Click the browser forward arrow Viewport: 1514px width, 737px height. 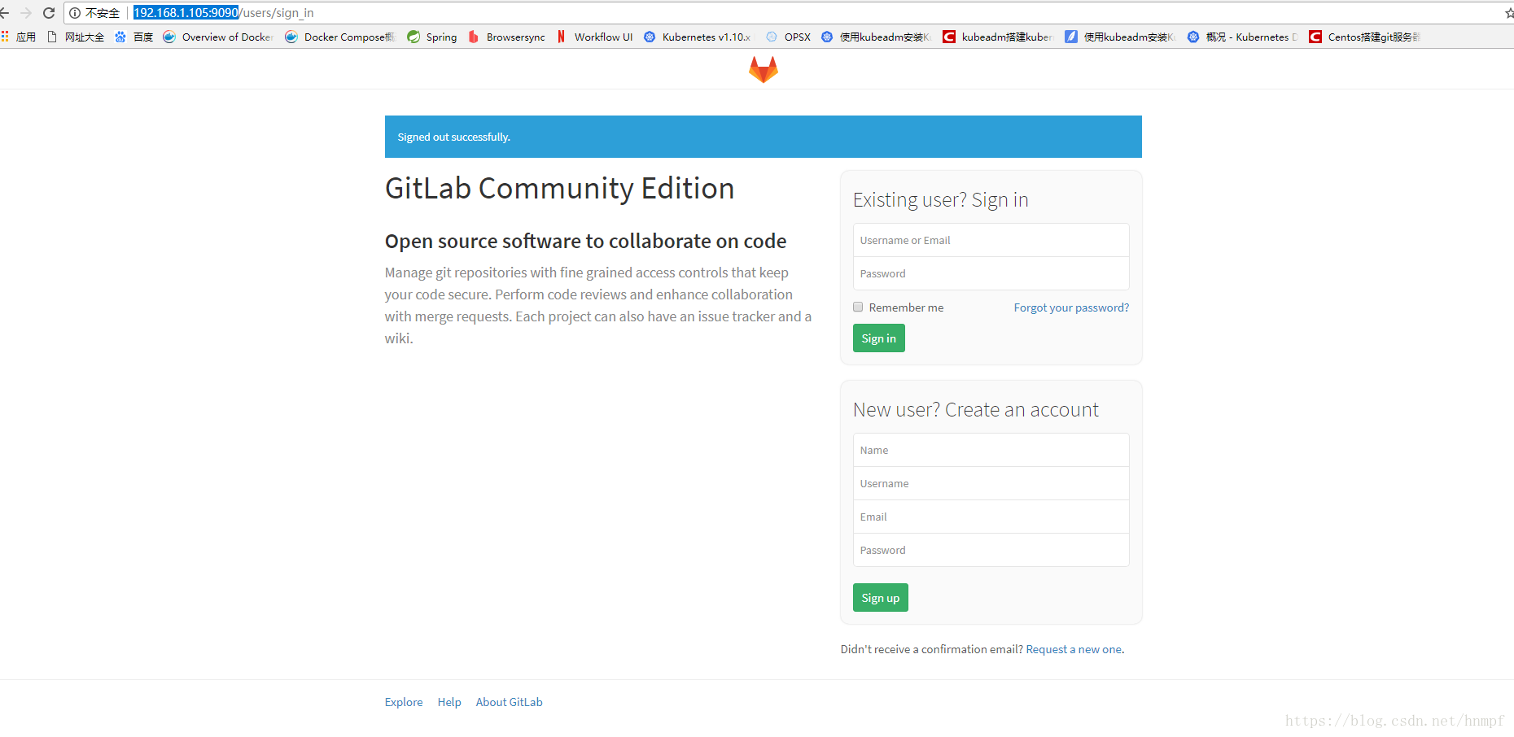click(x=26, y=13)
